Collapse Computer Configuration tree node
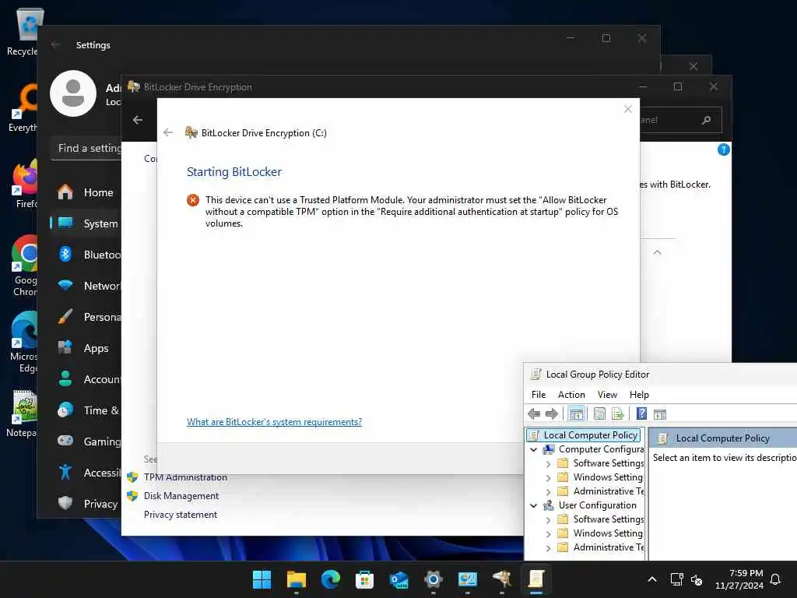 pyautogui.click(x=534, y=449)
